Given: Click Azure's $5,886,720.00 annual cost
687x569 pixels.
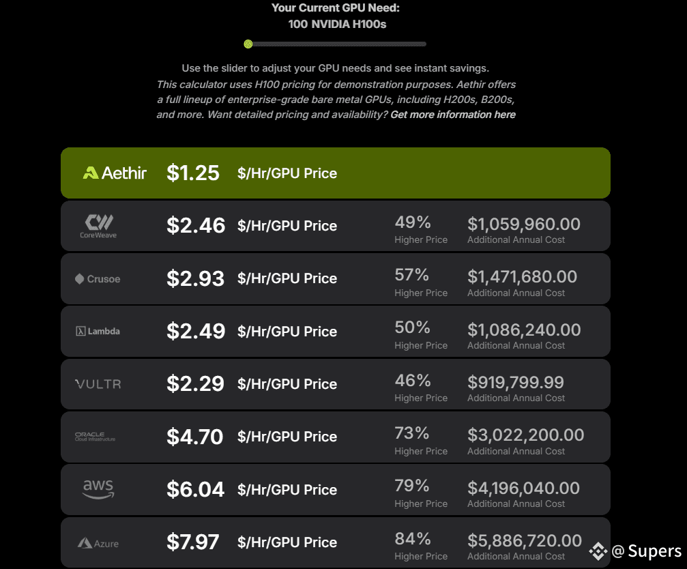Looking at the screenshot, I should (x=525, y=540).
